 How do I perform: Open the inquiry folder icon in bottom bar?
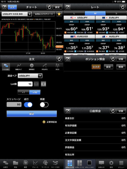pyautogui.click(x=15, y=164)
